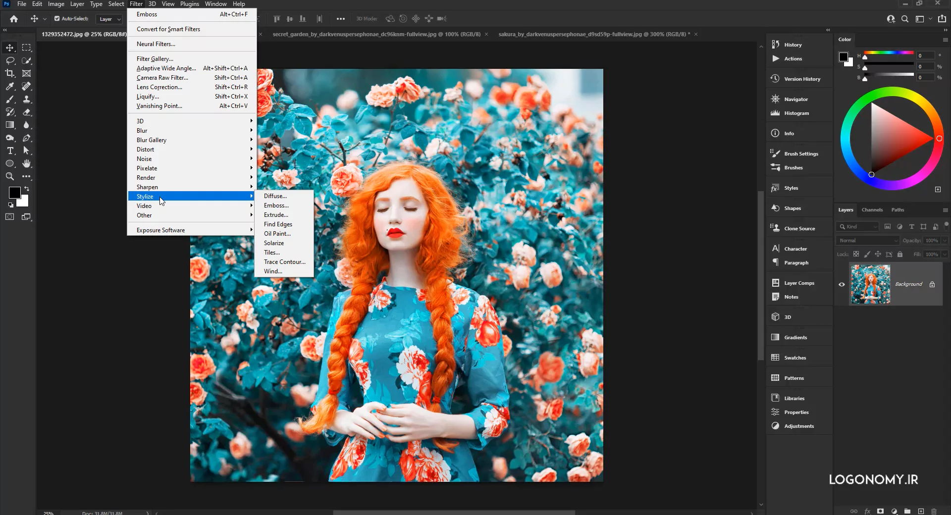Select the Lasso tool
The width and height of the screenshot is (951, 515).
pyautogui.click(x=10, y=60)
